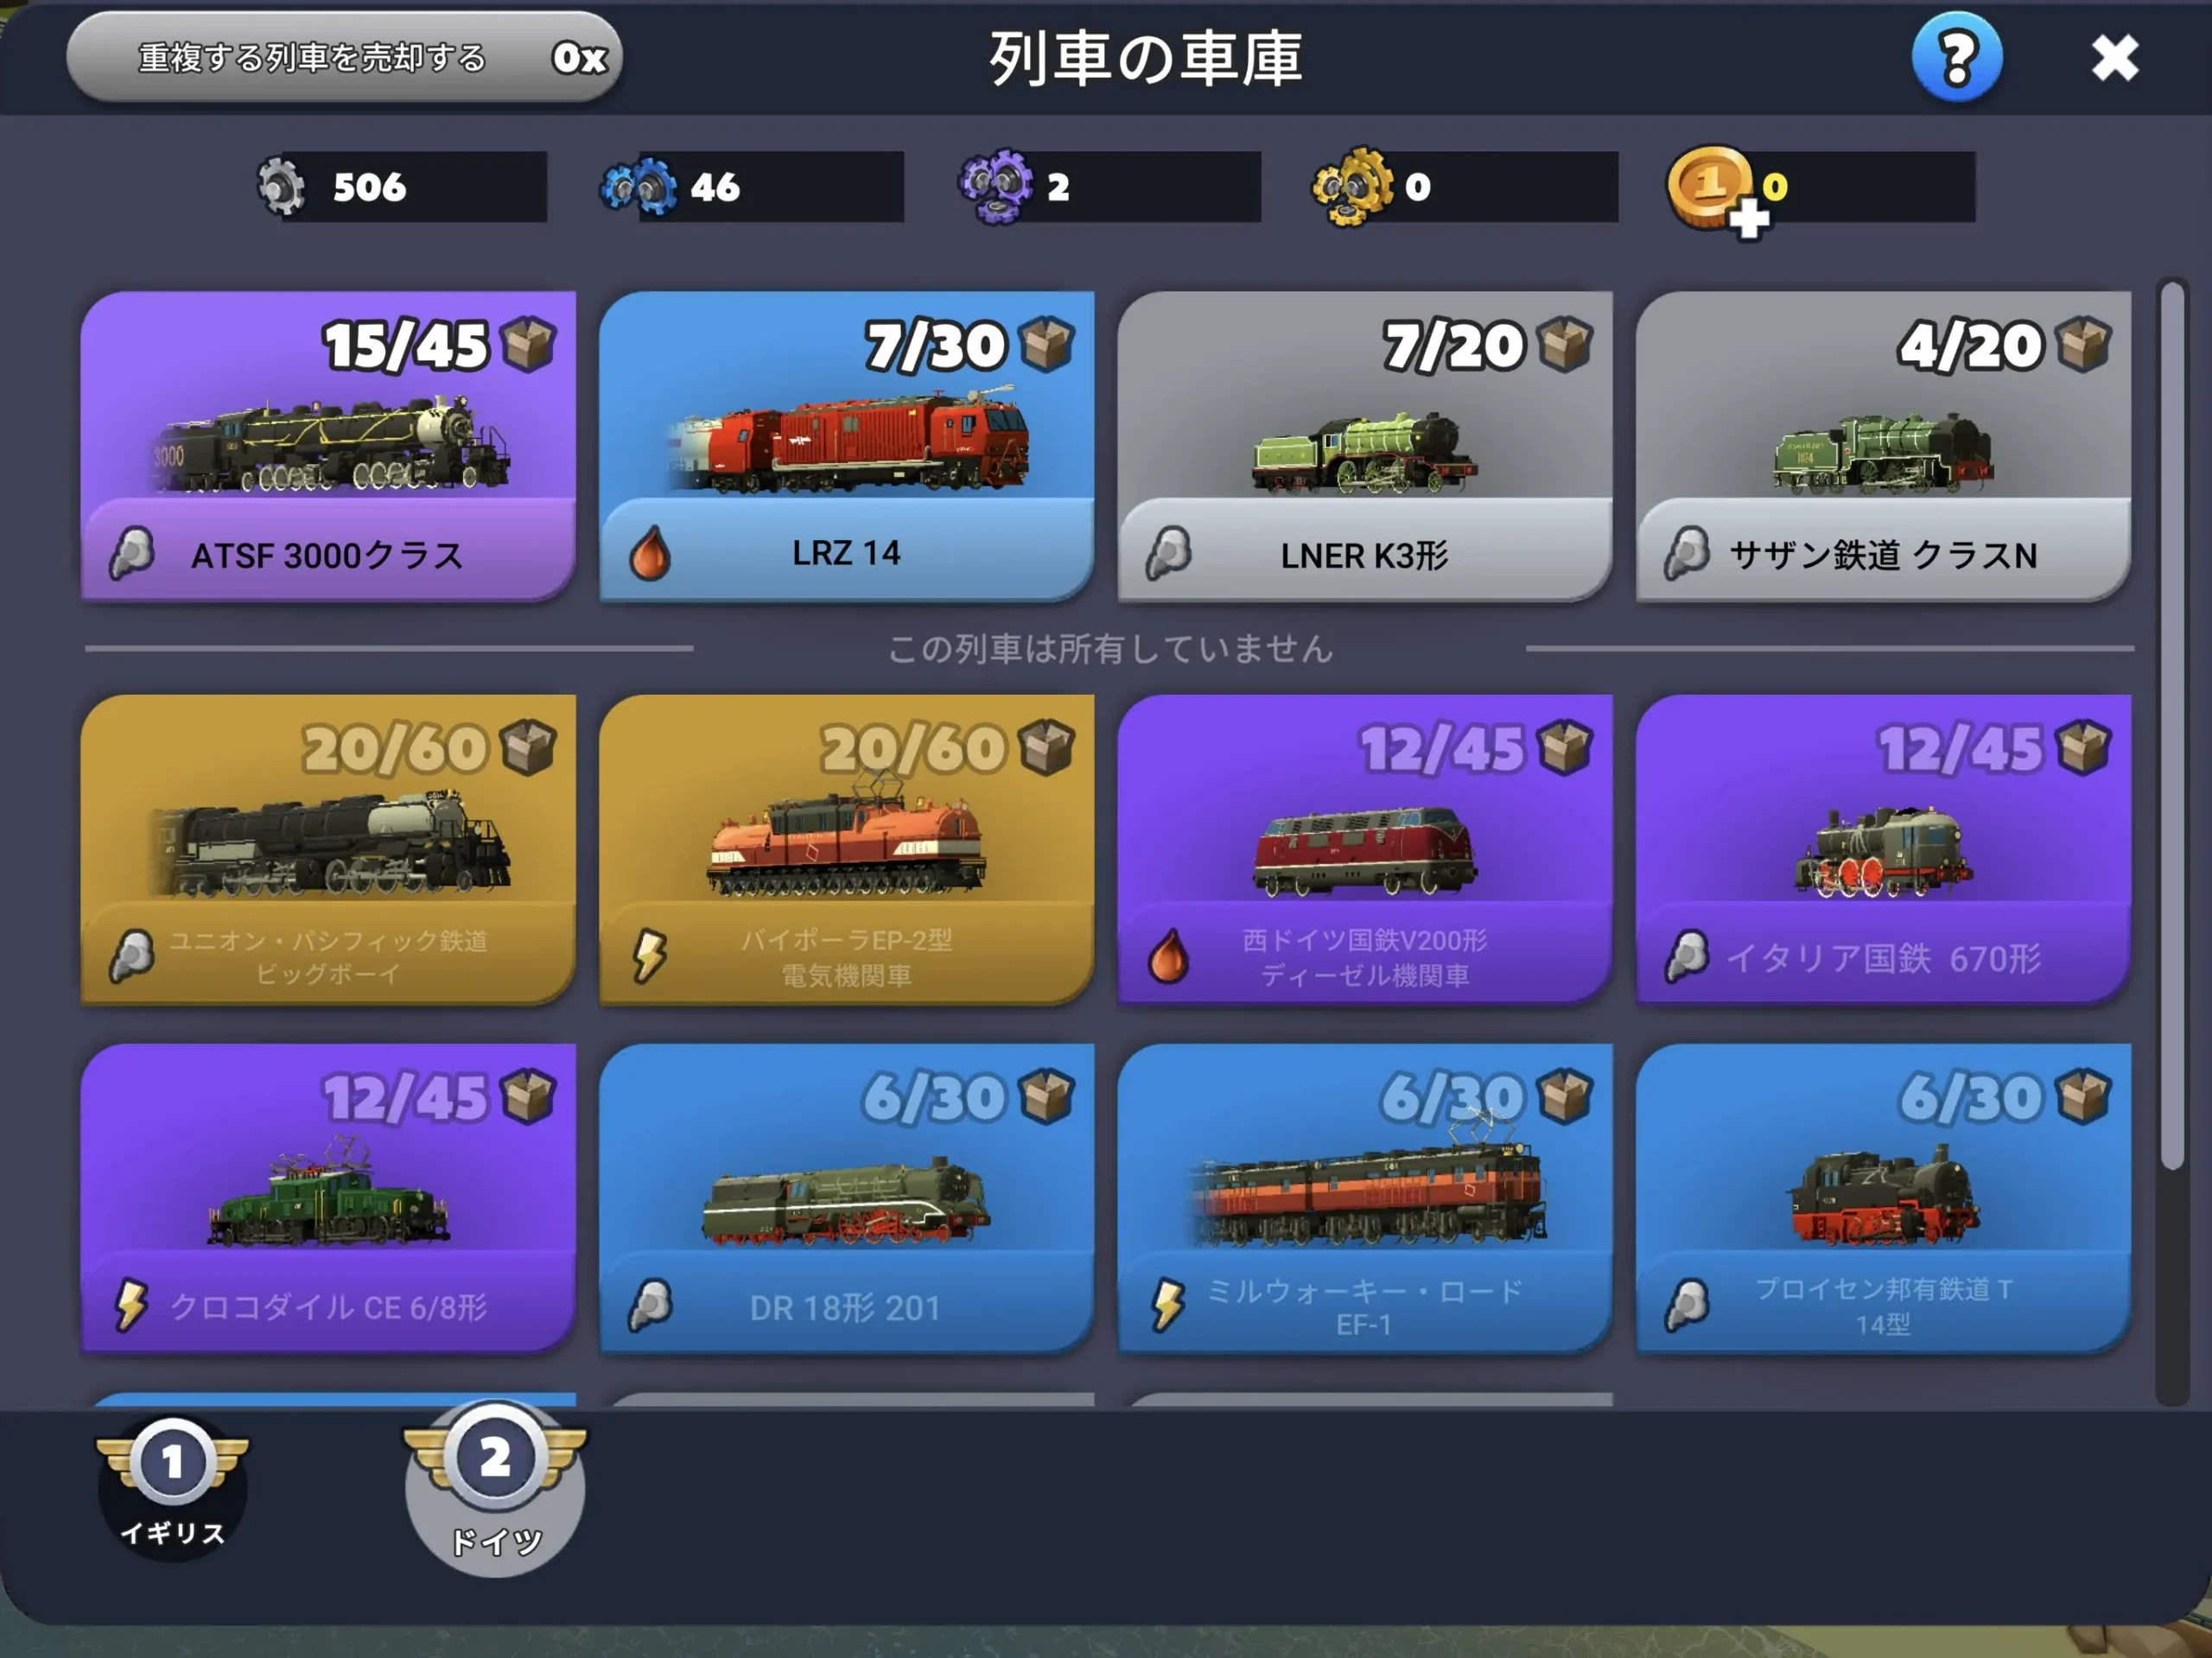Click the crate icon on ATSF 3000クラス card

(x=528, y=343)
